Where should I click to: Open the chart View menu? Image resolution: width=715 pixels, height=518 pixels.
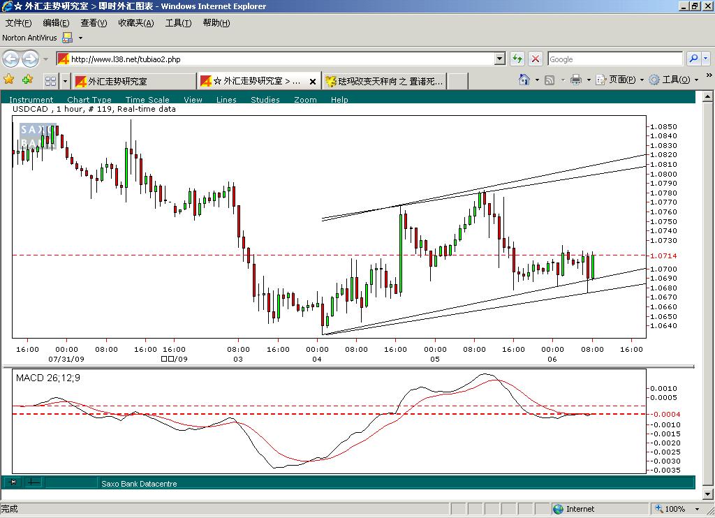pyautogui.click(x=193, y=99)
